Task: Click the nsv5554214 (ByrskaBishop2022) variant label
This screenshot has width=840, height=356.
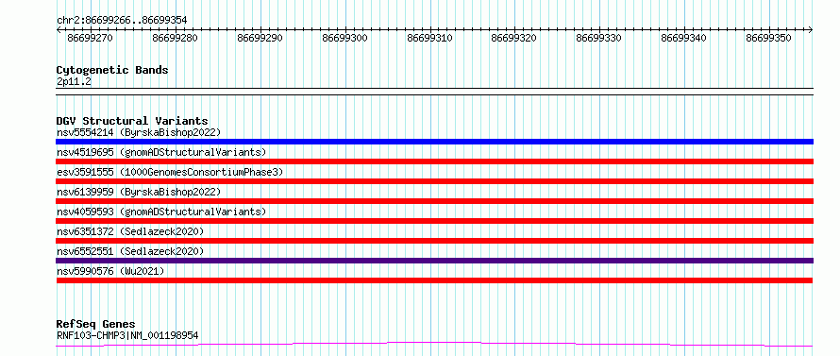Action: (x=139, y=132)
